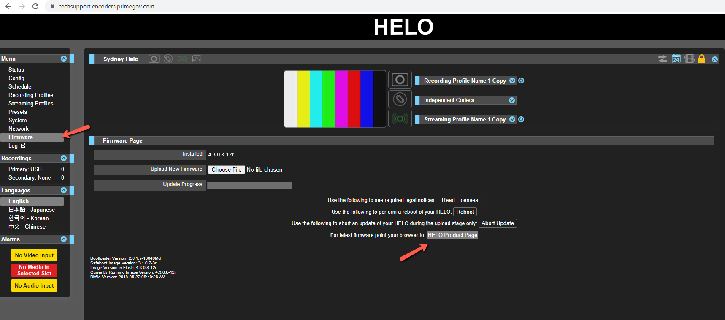Collapse the Recordings section
The height and width of the screenshot is (320, 725).
coord(64,158)
